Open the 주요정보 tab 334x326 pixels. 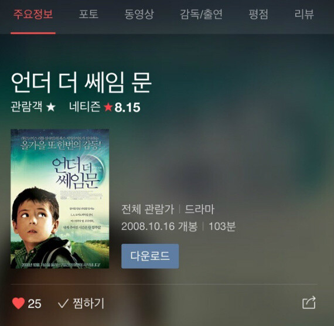[33, 15]
